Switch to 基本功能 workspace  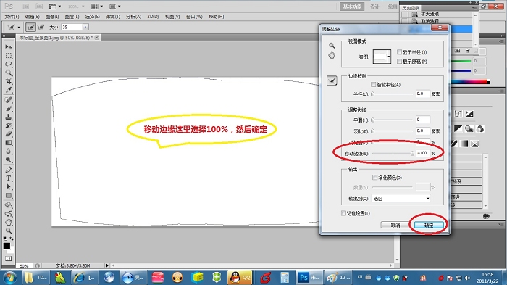tap(352, 7)
